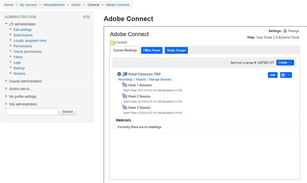Click the administration search text field

[x=32, y=111]
